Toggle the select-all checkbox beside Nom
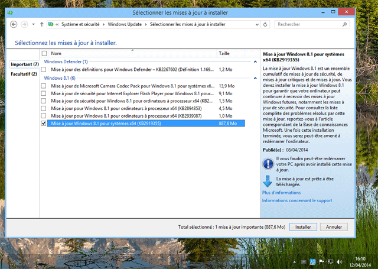Image resolution: width=378 pixels, height=269 pixels. (43, 53)
